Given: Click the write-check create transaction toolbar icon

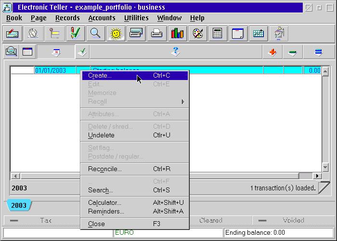Looking at the screenshot, I should (13, 34).
